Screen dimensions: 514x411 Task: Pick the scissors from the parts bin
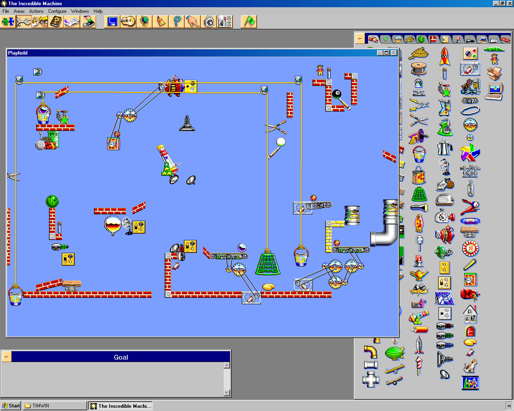[x=419, y=121]
